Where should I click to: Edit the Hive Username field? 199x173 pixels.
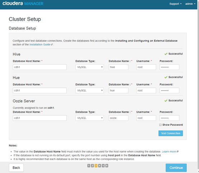(146, 67)
